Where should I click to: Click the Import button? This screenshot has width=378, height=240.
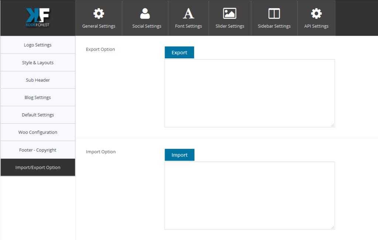[180, 155]
